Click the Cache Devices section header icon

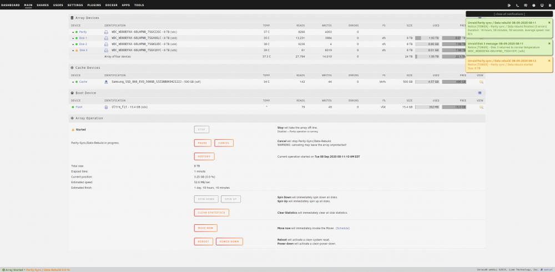[72, 68]
